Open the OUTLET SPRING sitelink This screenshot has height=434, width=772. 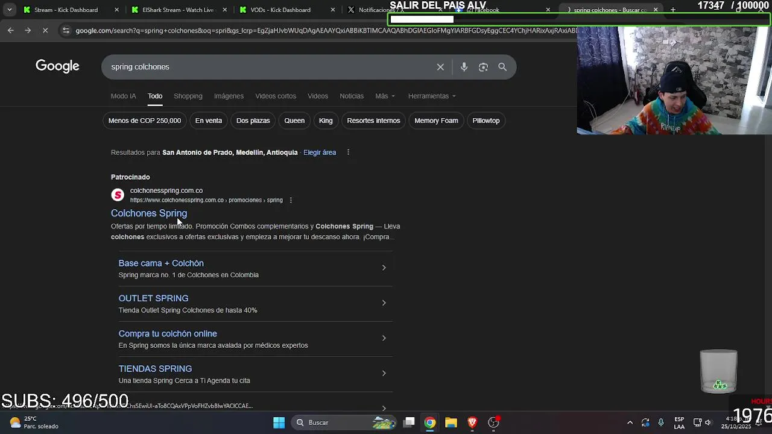point(153,298)
